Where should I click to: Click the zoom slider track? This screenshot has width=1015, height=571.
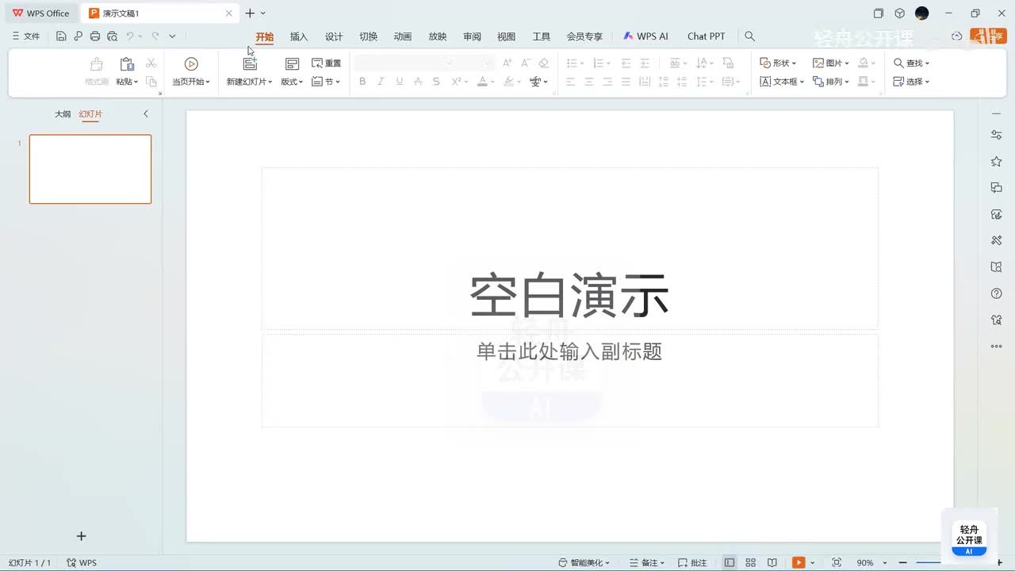[929, 562]
